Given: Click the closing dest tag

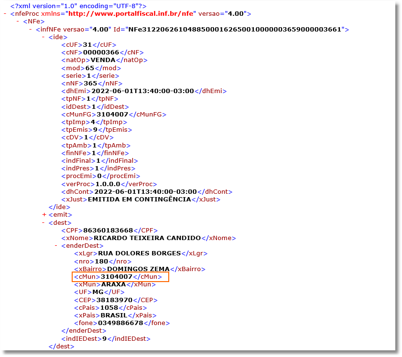Looking at the screenshot, I should pyautogui.click(x=61, y=346).
